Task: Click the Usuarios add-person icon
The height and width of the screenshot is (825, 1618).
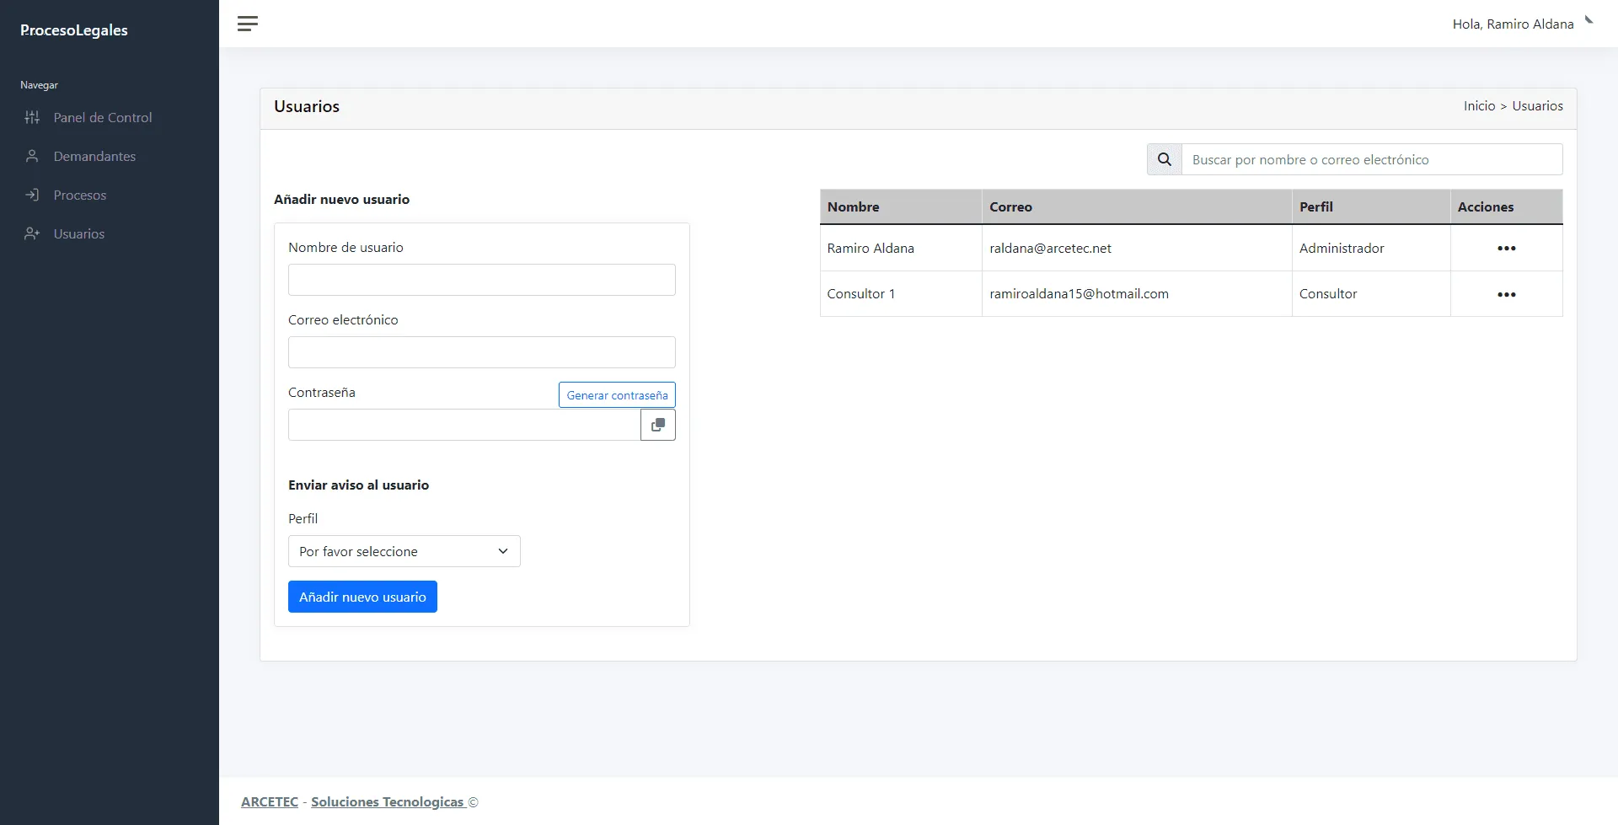Action: [x=32, y=234]
